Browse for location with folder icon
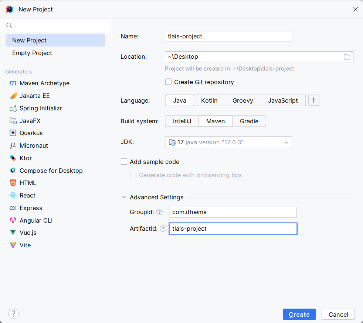 coord(347,57)
